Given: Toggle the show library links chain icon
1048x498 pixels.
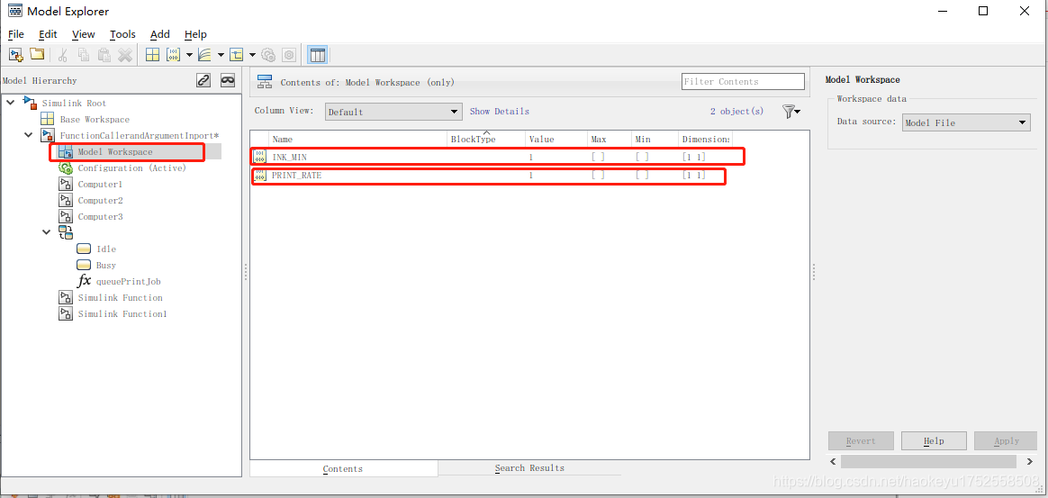Looking at the screenshot, I should pyautogui.click(x=203, y=80).
